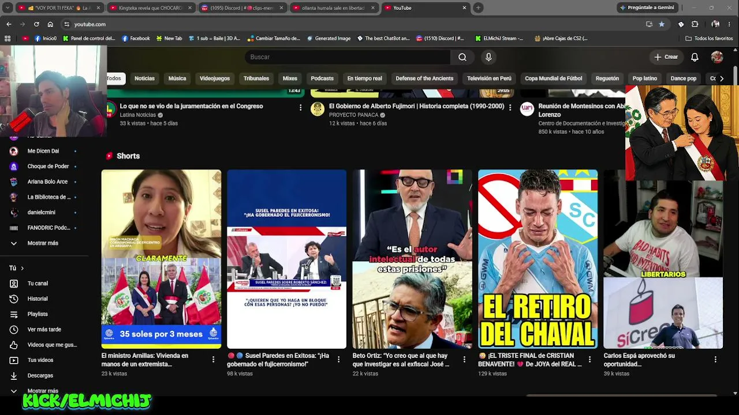Select the Podcasts filter chip
739x415 pixels.
pyautogui.click(x=322, y=78)
